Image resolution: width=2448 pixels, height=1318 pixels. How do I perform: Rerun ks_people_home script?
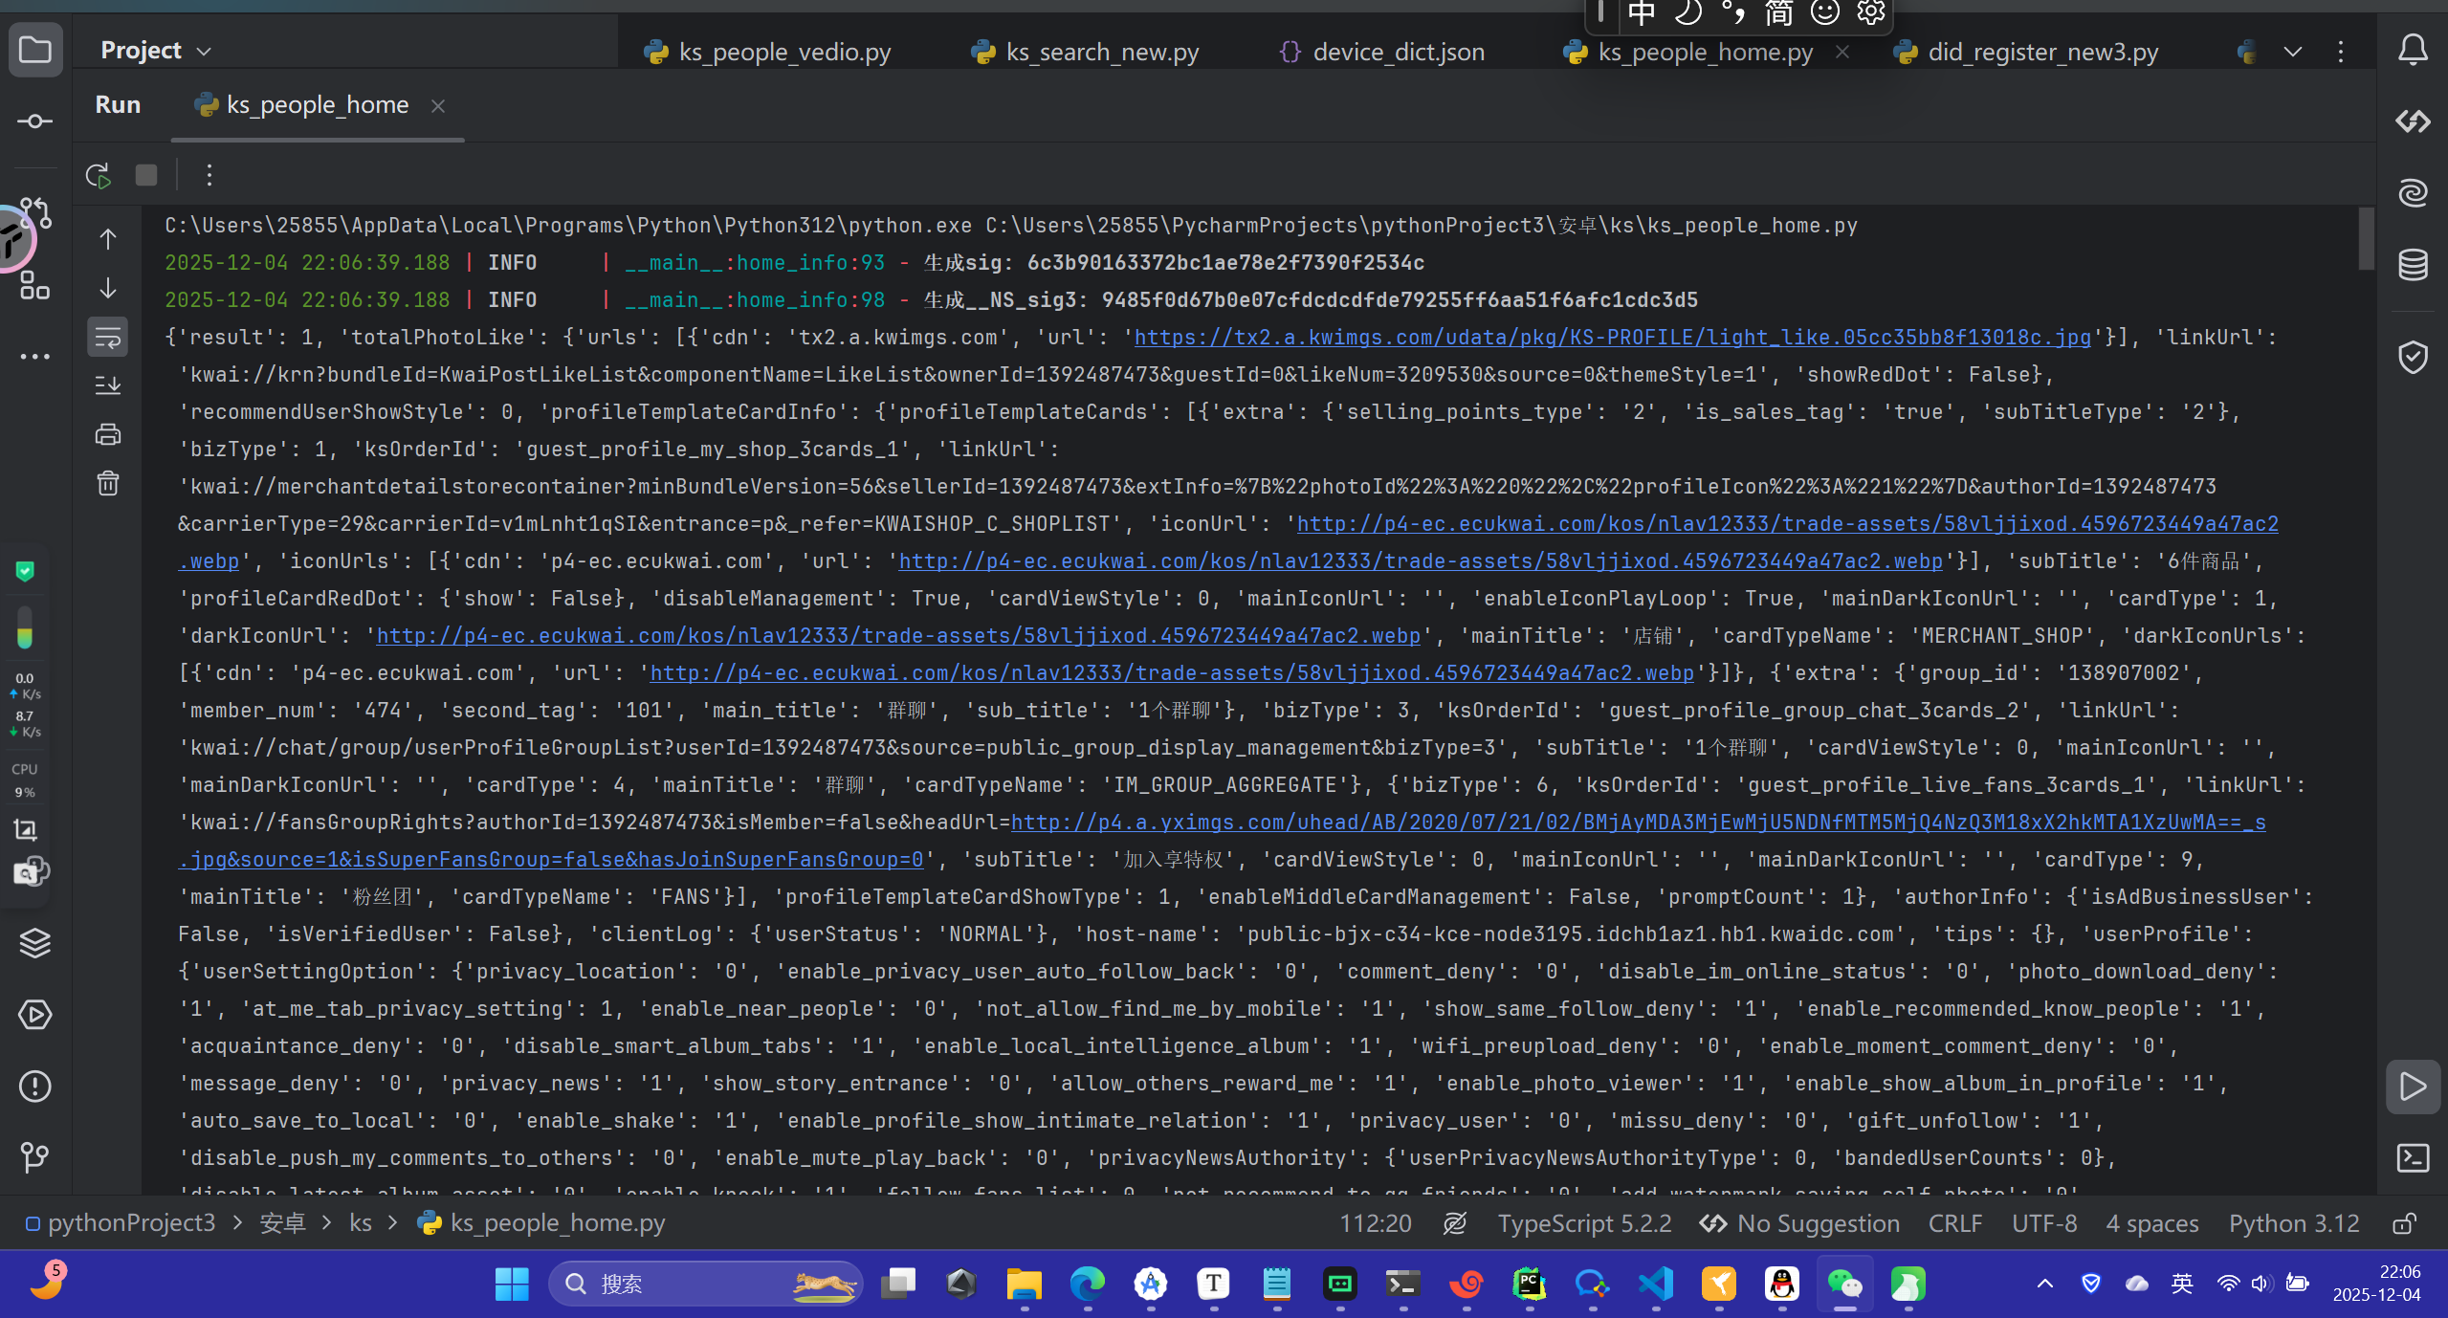98,175
